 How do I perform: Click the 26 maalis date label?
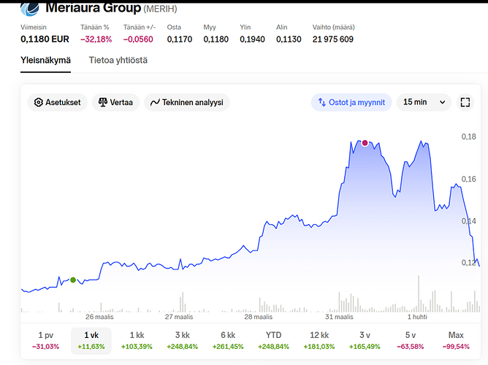99,317
